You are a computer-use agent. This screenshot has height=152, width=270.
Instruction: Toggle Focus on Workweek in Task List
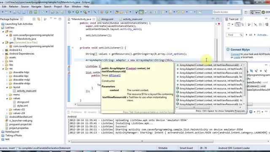249,24
